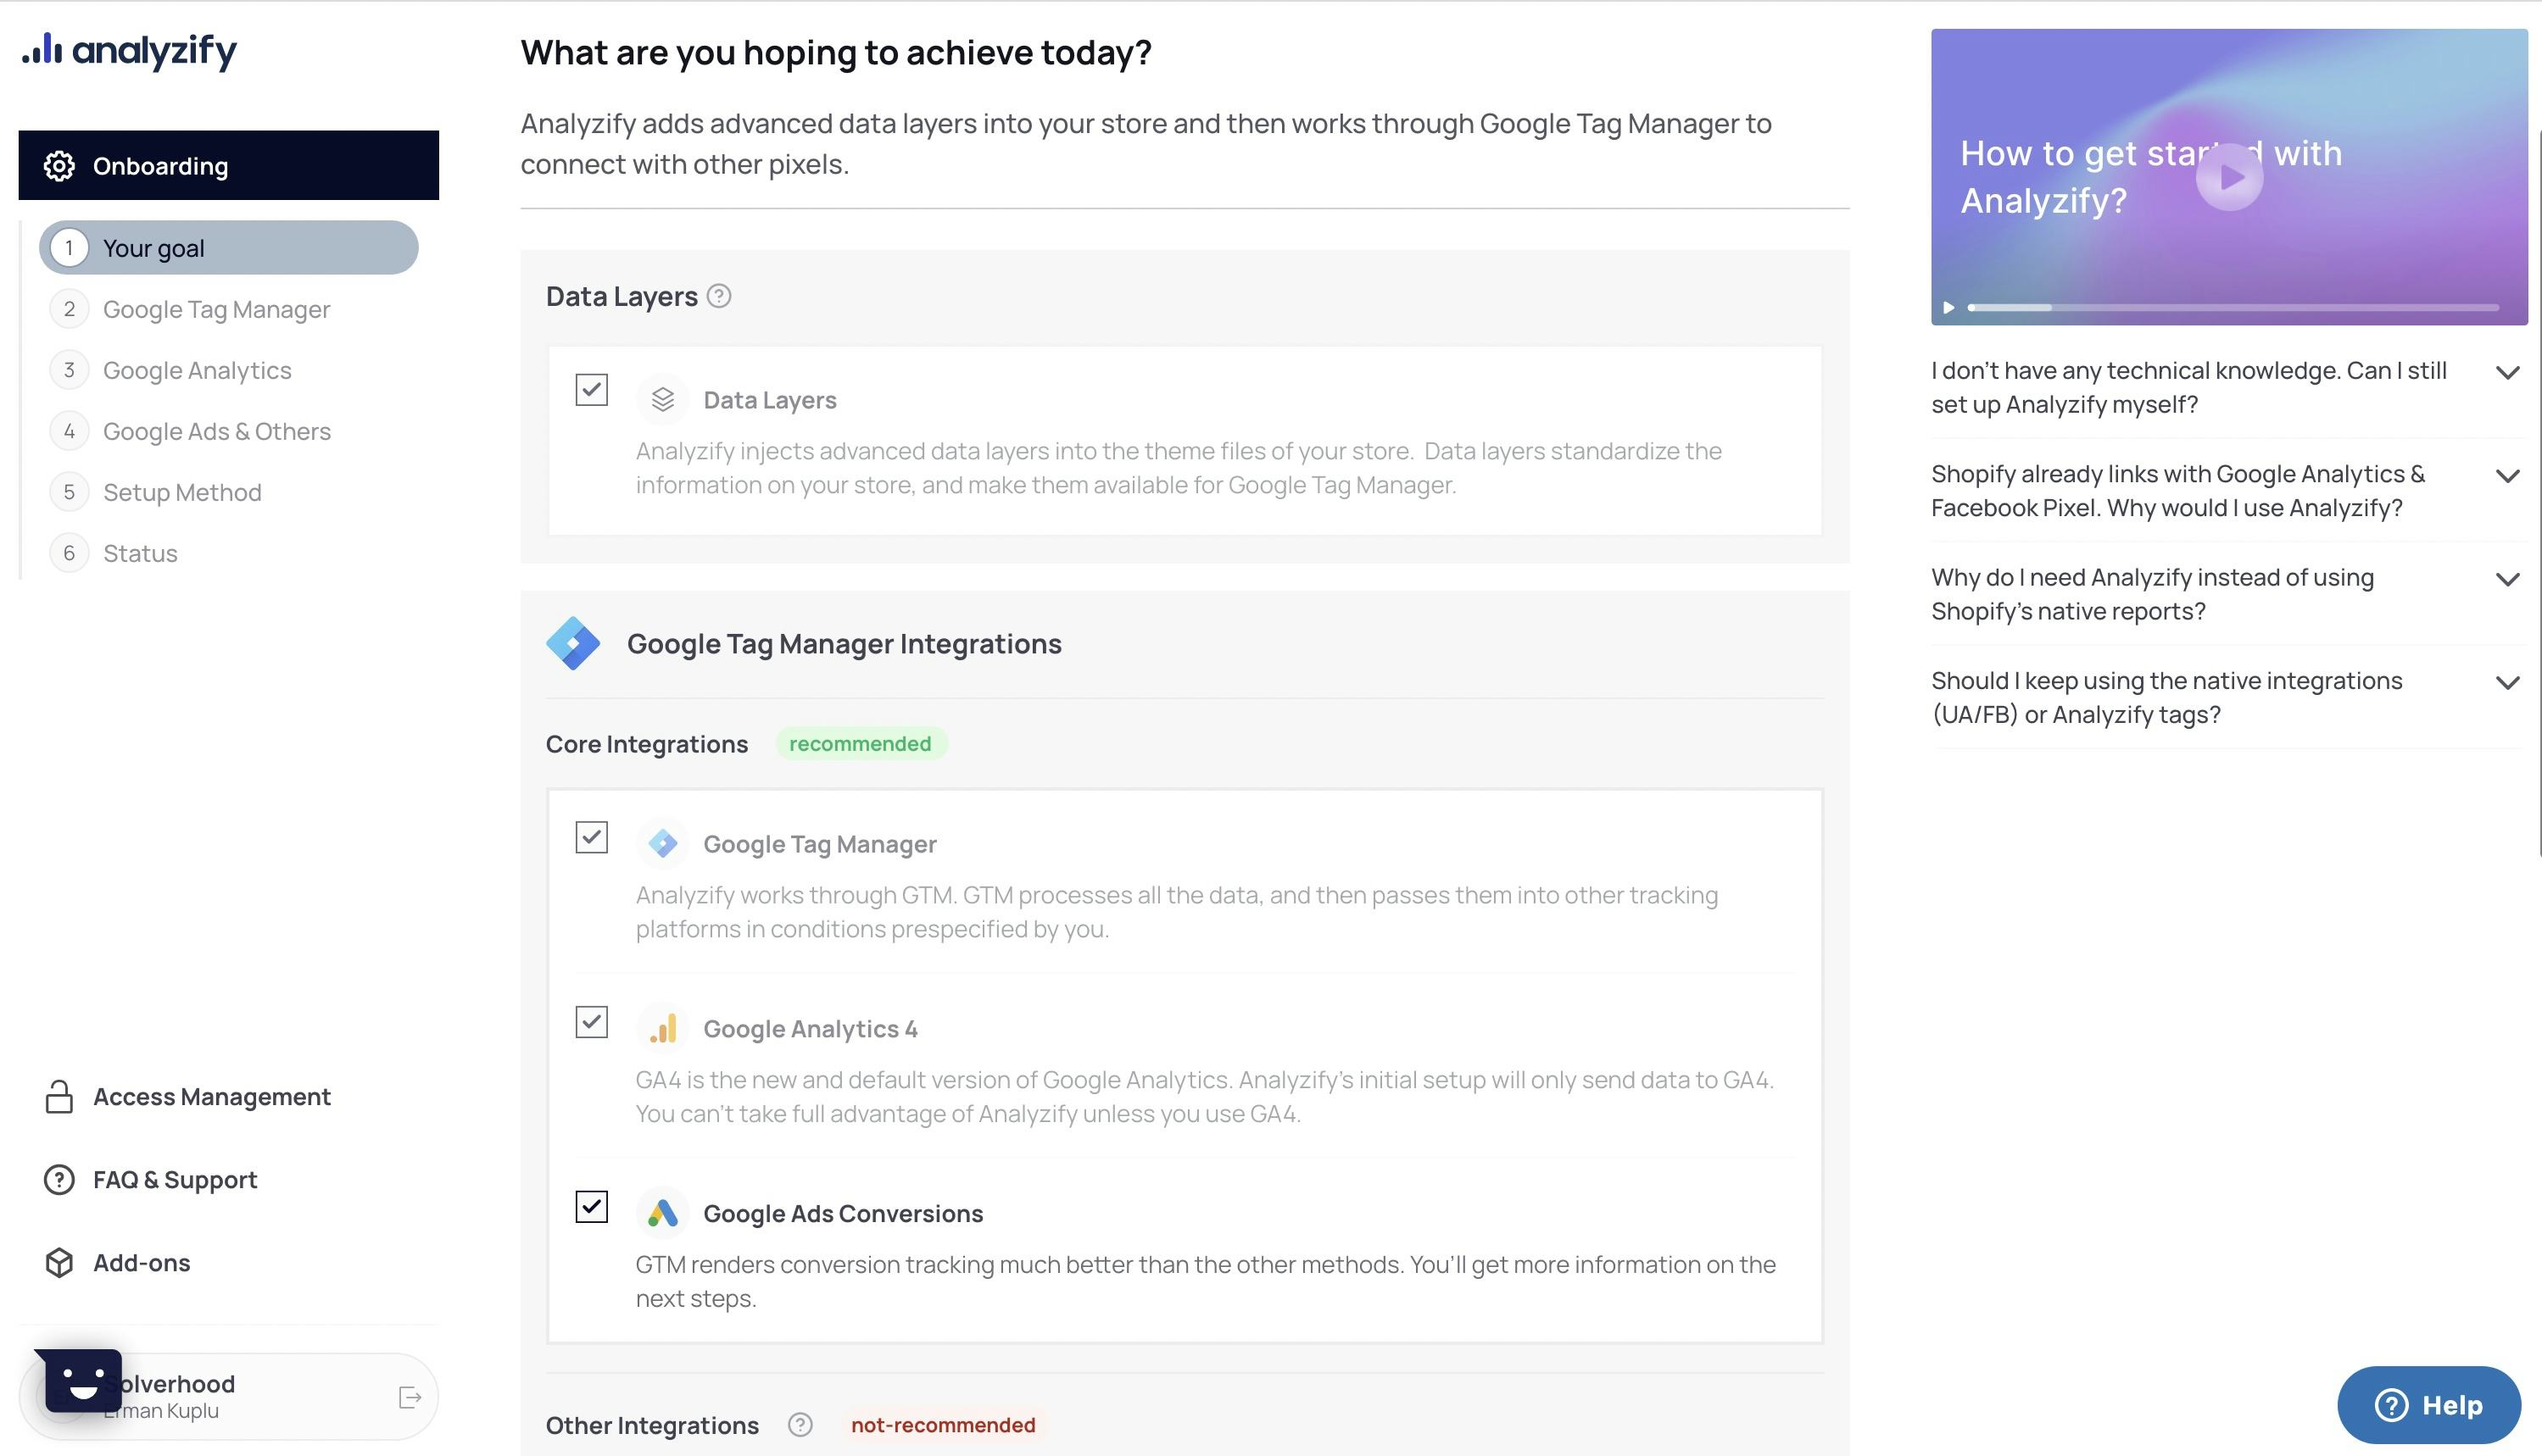Image resolution: width=2542 pixels, height=1456 pixels.
Task: Click the Other Integrations help icon
Action: pos(800,1425)
